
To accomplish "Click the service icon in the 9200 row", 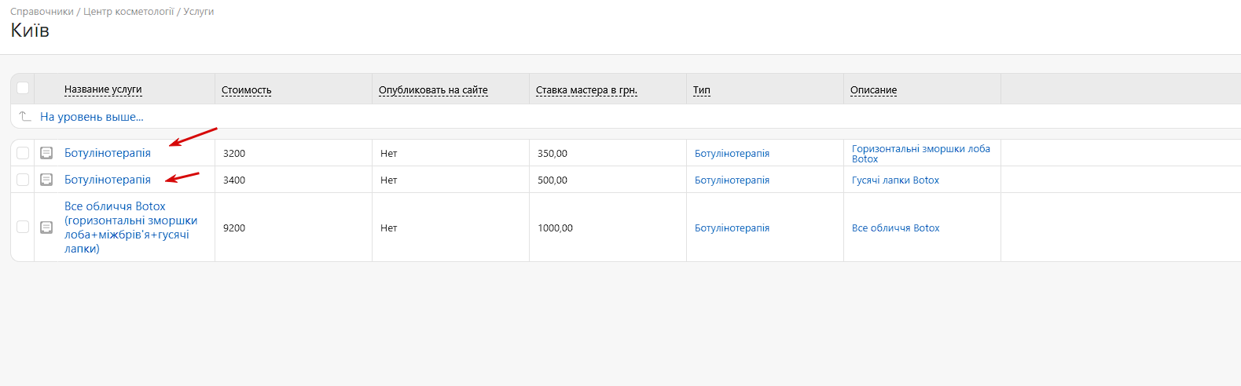I will 46,228.
